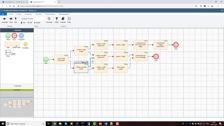Select the note shape in Actions palette
The width and height of the screenshot is (224, 126).
coord(14,54)
